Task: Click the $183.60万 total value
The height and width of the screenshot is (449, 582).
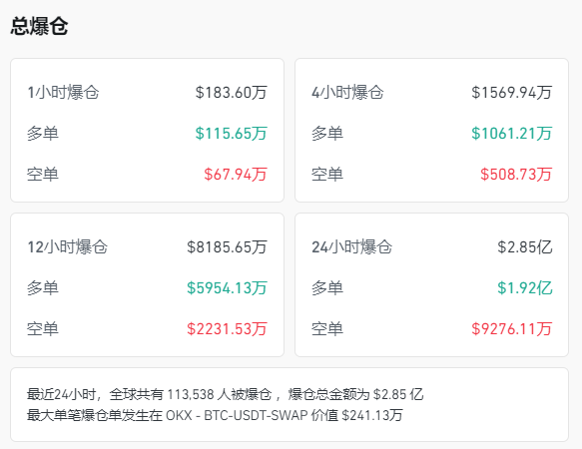Action: tap(232, 93)
